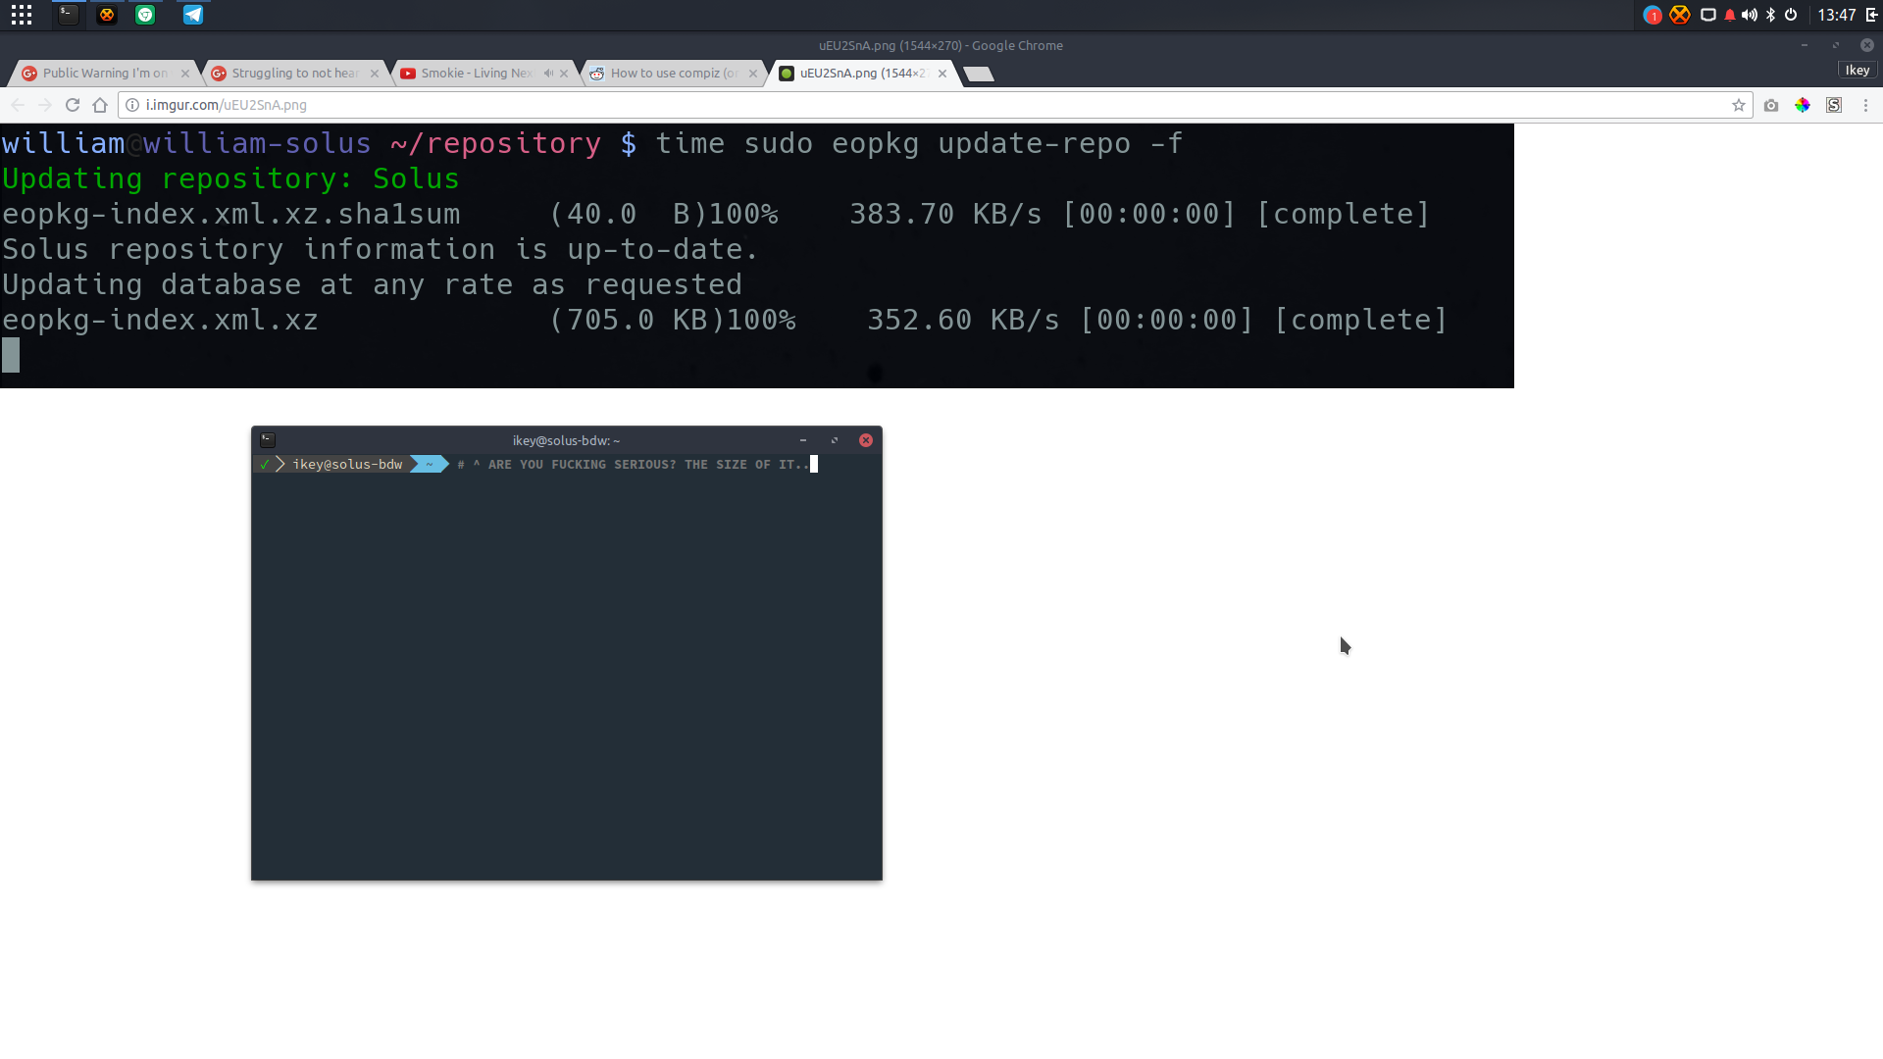The width and height of the screenshot is (1883, 1059).
Task: Open volume control speaker icon
Action: pos(1750,15)
